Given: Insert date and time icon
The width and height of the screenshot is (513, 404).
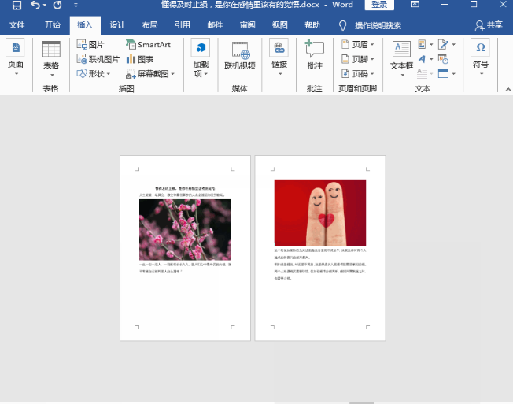Looking at the screenshot, I should (443, 59).
